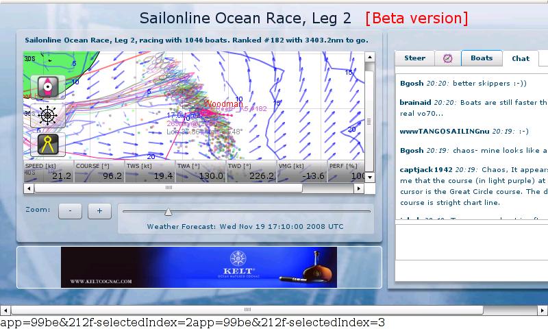Click the Bgosh 20:20 chat message
This screenshot has height=329, width=548.
(x=464, y=83)
